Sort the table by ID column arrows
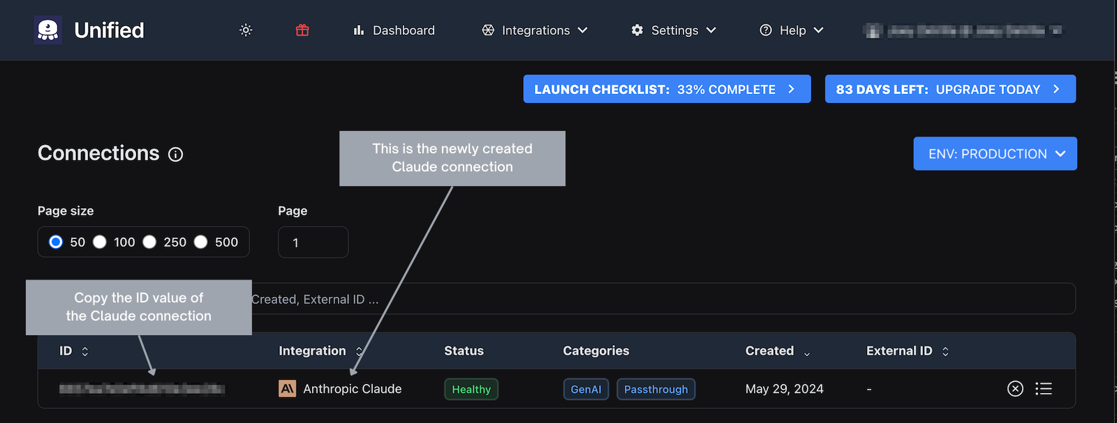 (x=85, y=351)
